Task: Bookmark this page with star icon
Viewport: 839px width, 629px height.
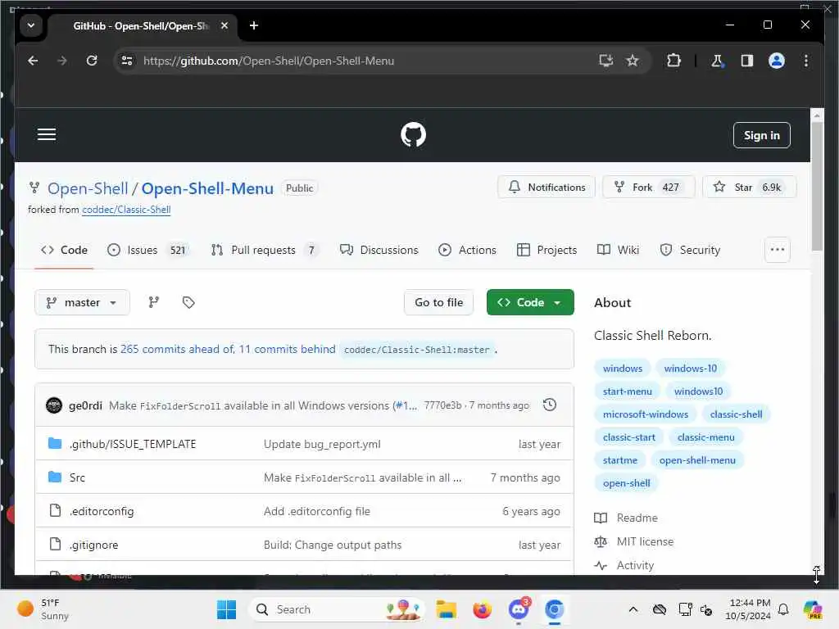Action: 633,61
